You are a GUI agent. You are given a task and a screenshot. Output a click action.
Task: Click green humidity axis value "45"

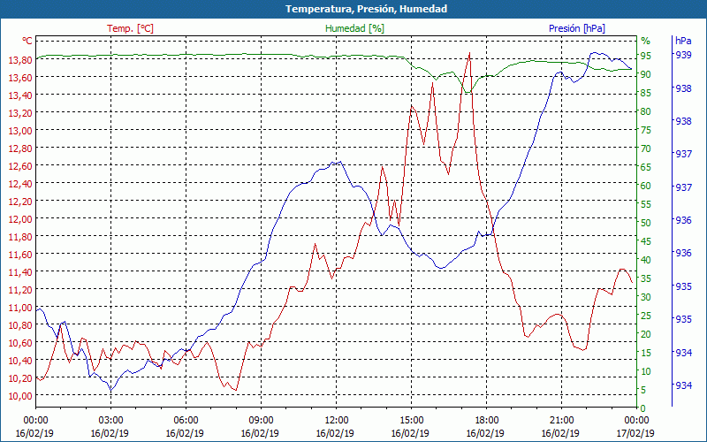(x=646, y=241)
